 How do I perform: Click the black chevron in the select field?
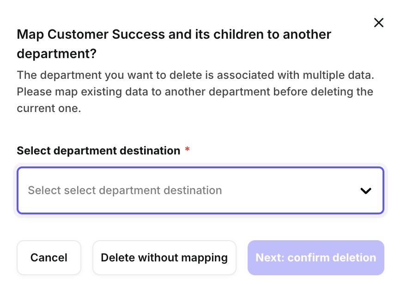tap(366, 191)
